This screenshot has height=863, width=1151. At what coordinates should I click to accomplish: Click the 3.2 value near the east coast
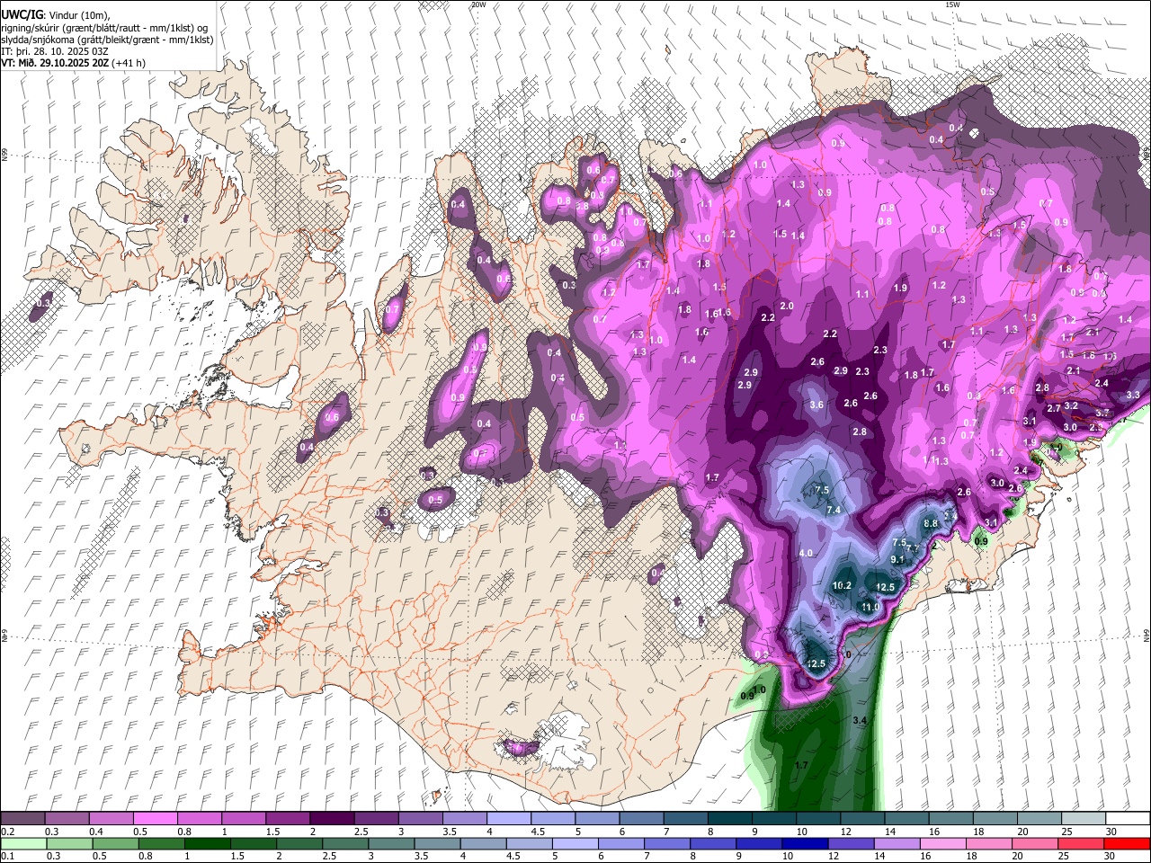coord(1071,405)
